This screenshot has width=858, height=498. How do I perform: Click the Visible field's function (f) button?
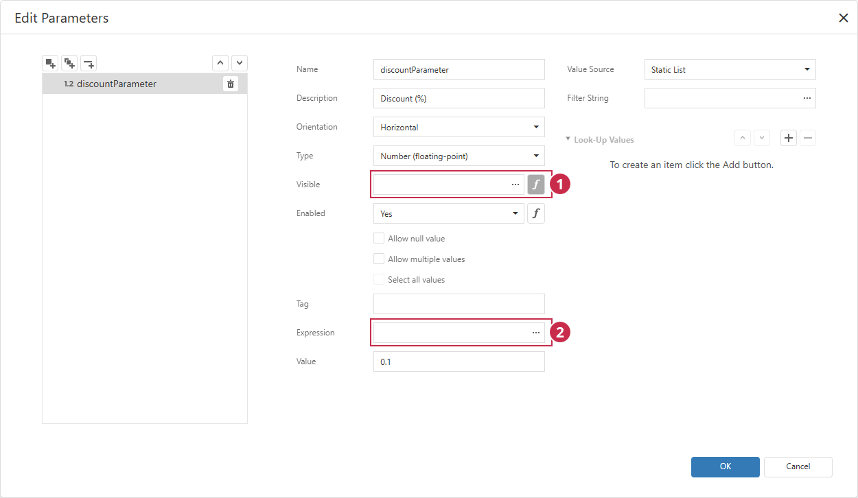(535, 185)
